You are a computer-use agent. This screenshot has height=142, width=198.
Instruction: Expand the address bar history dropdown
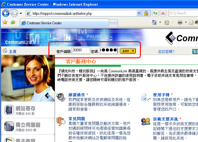[139, 13]
